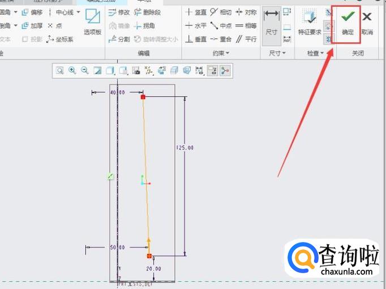The image size is (386, 289).
Task: Apply the 相切 tangent constraint
Action: (221, 12)
